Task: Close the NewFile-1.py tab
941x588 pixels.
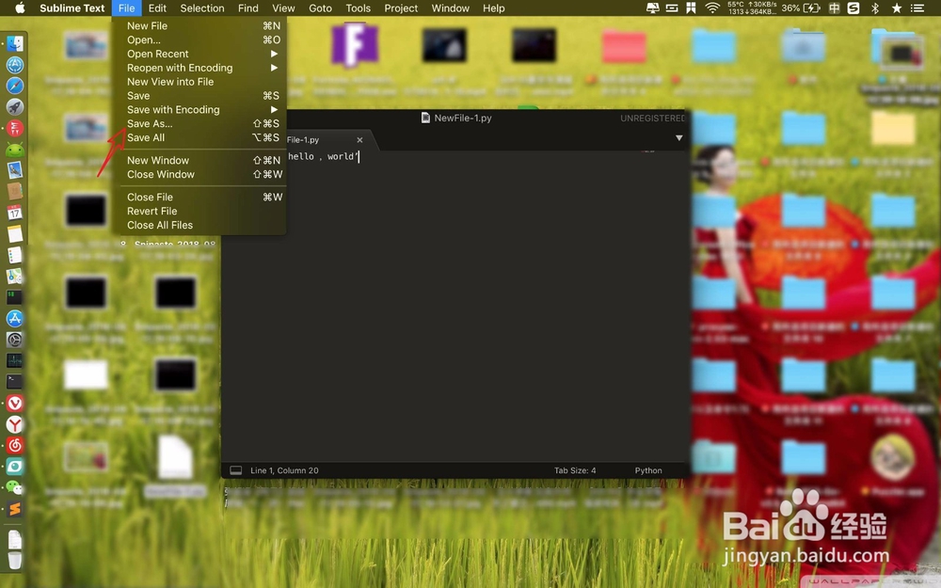Action: (359, 140)
